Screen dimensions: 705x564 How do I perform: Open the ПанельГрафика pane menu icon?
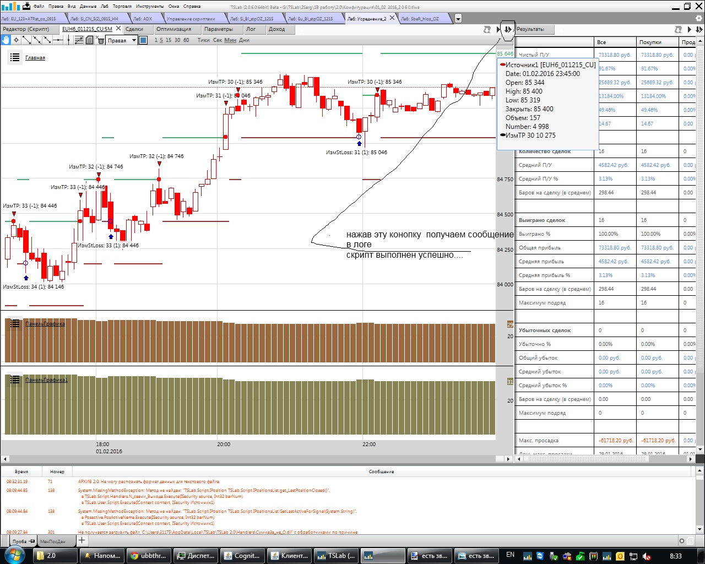[x=15, y=323]
